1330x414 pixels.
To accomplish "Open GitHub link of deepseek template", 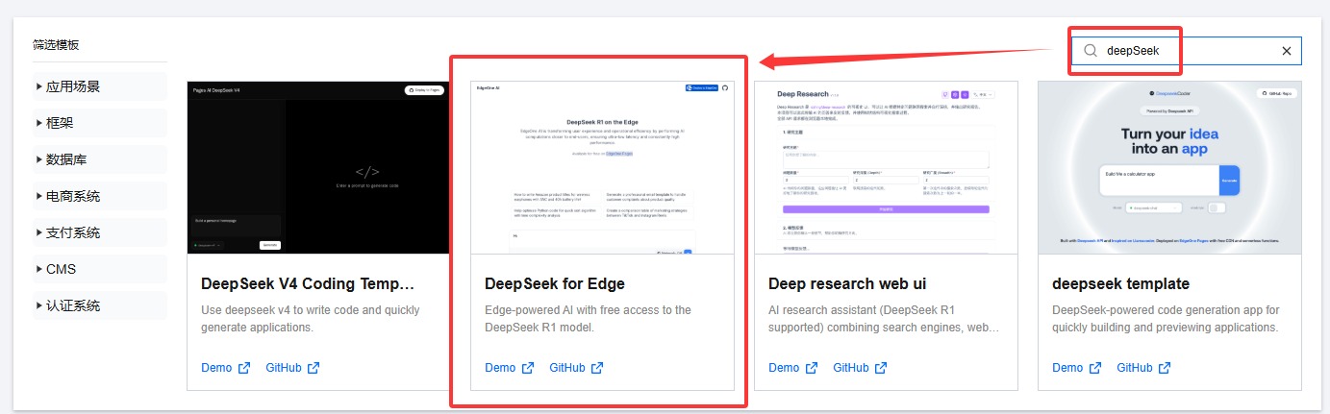I will tap(1135, 368).
